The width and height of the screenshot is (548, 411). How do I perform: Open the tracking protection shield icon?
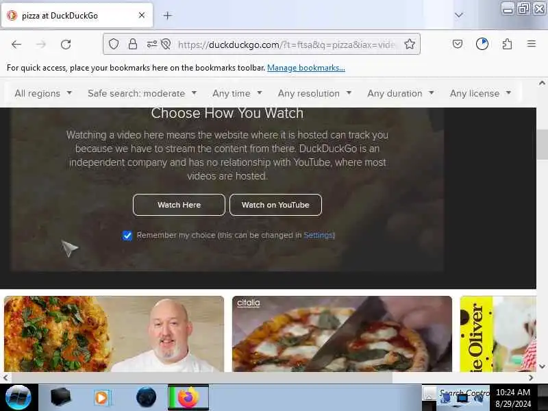coord(114,44)
